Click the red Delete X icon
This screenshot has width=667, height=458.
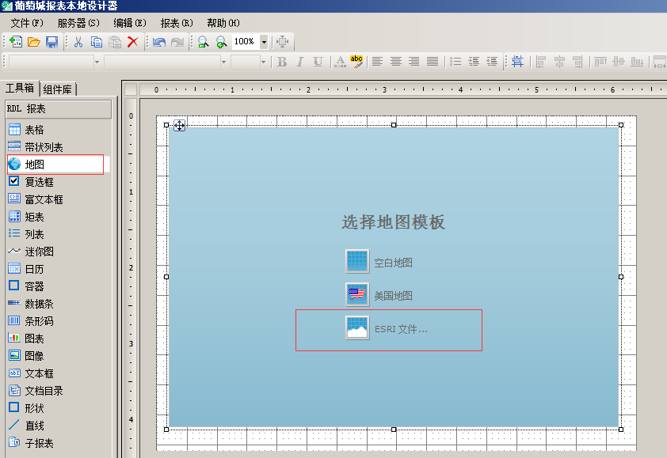point(132,42)
